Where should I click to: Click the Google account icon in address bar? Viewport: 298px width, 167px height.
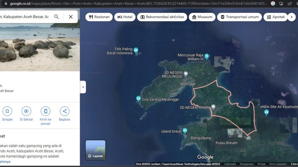click(x=273, y=3)
